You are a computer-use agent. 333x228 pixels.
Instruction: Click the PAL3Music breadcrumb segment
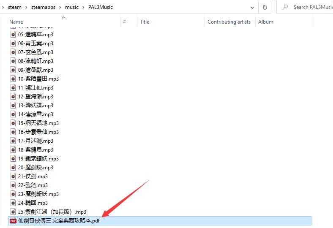[x=101, y=7]
